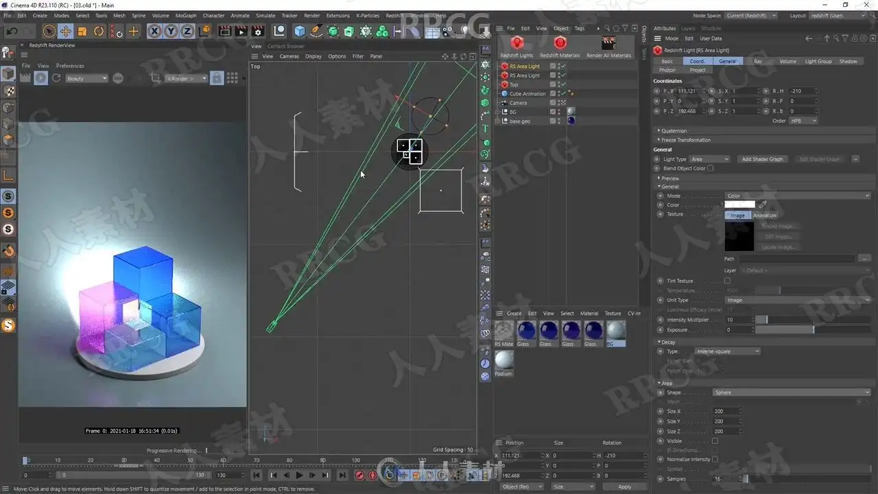The image size is (878, 494).
Task: Open the MoGraph menu
Action: pyautogui.click(x=186, y=15)
